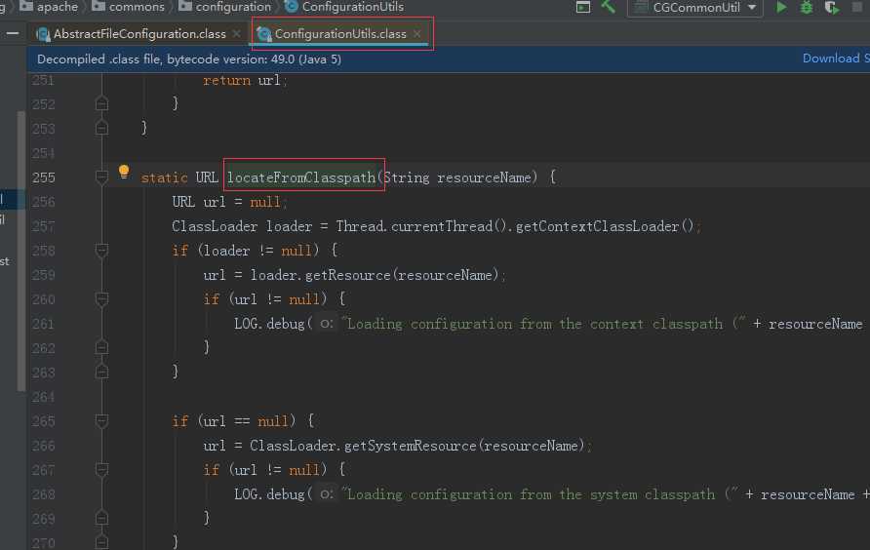
Task: Open the commons breadcrumb folder
Action: (128, 7)
